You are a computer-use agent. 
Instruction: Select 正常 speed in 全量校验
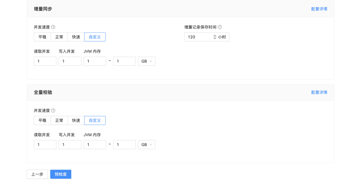[x=59, y=121]
